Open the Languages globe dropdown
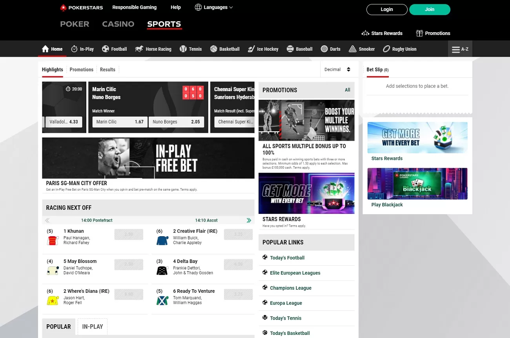The width and height of the screenshot is (510, 338). point(214,7)
